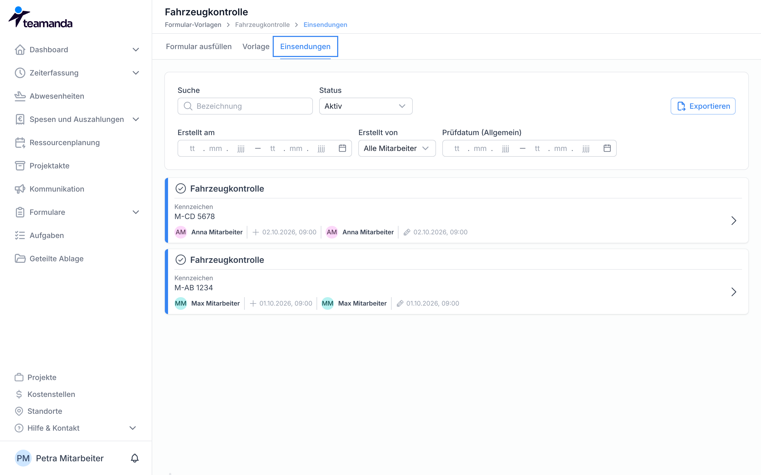Click the Prüfdatum start date field

tap(482, 148)
